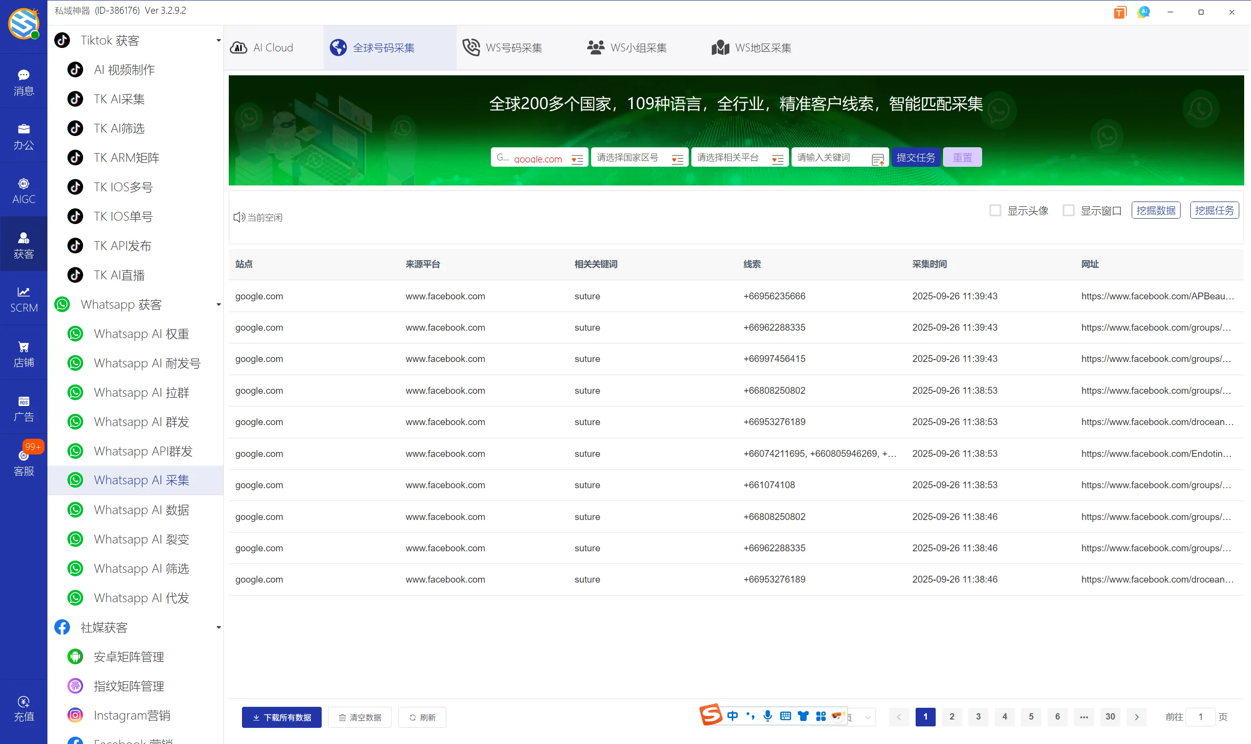Click the 提交任务 button
1251x744 pixels.
(915, 157)
